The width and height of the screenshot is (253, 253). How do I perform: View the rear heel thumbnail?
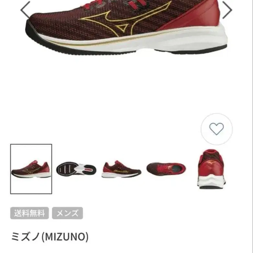point(211,169)
